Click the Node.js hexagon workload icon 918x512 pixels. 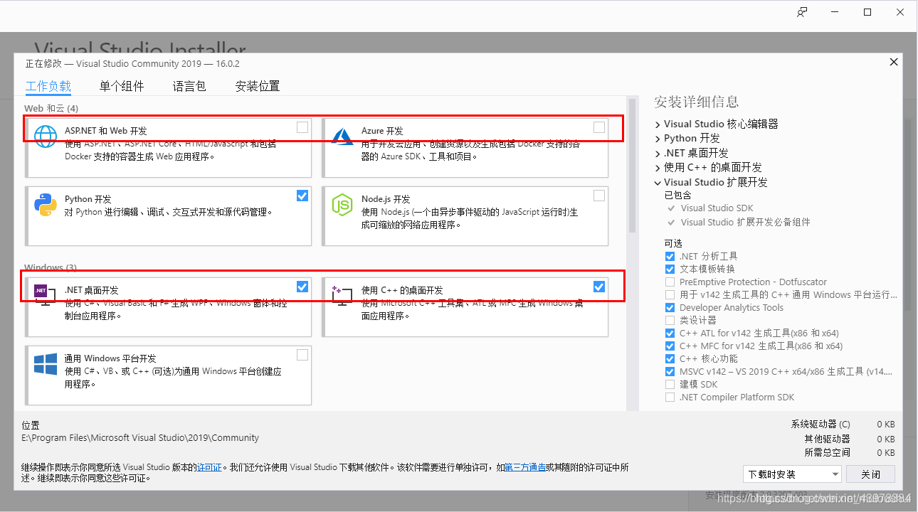(342, 204)
